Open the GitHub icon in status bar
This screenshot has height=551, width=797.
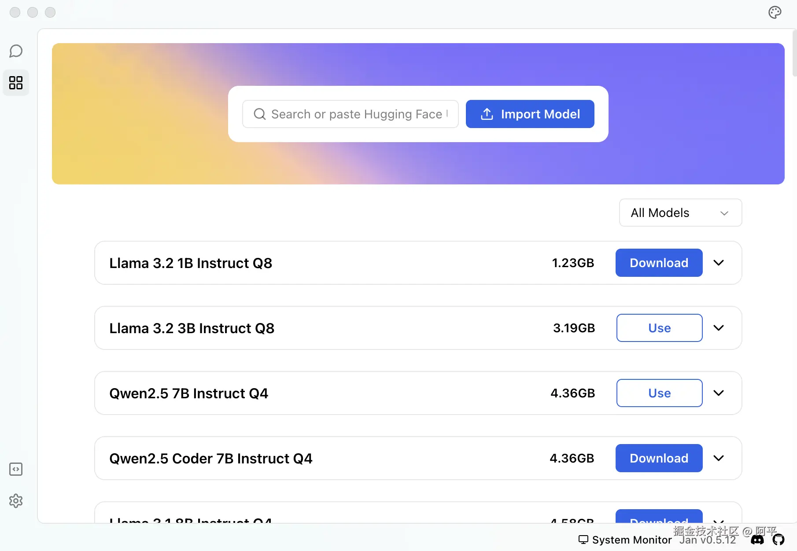coord(779,540)
